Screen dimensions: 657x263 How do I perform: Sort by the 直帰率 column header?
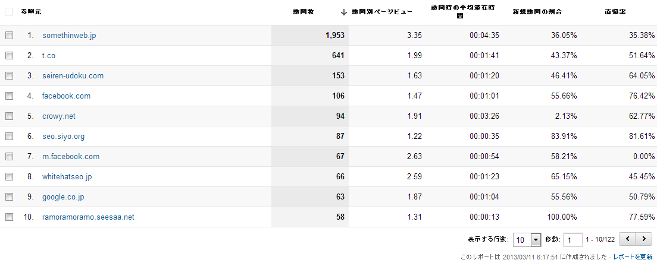[614, 12]
